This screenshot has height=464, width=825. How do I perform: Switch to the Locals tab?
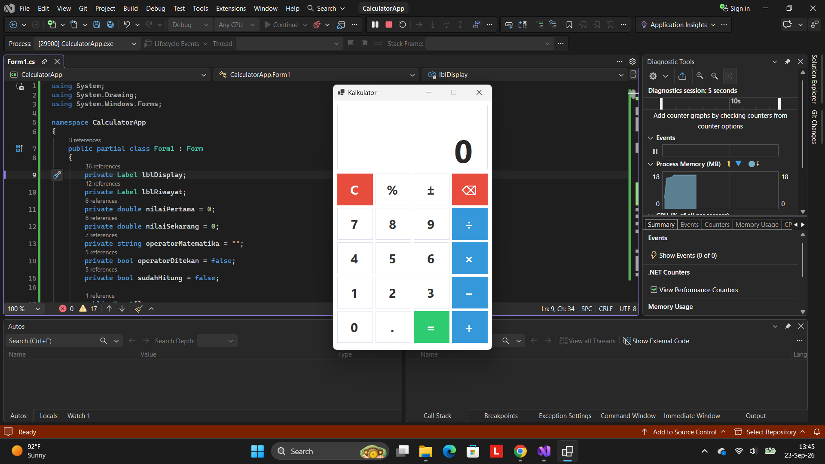(x=49, y=416)
